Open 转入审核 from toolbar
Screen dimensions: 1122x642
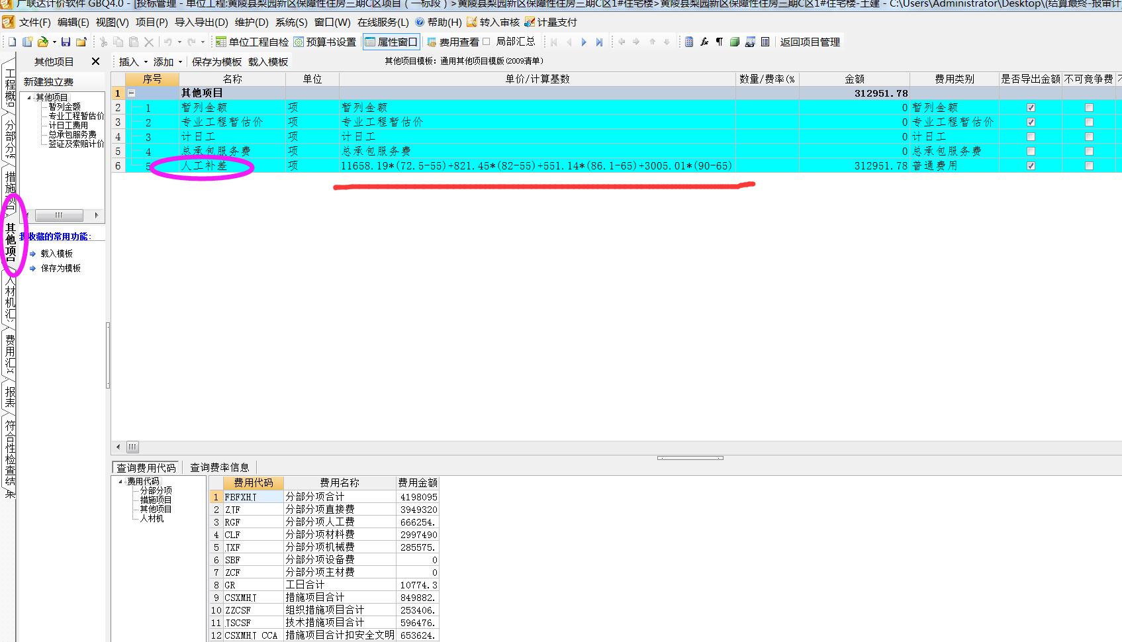tap(493, 22)
